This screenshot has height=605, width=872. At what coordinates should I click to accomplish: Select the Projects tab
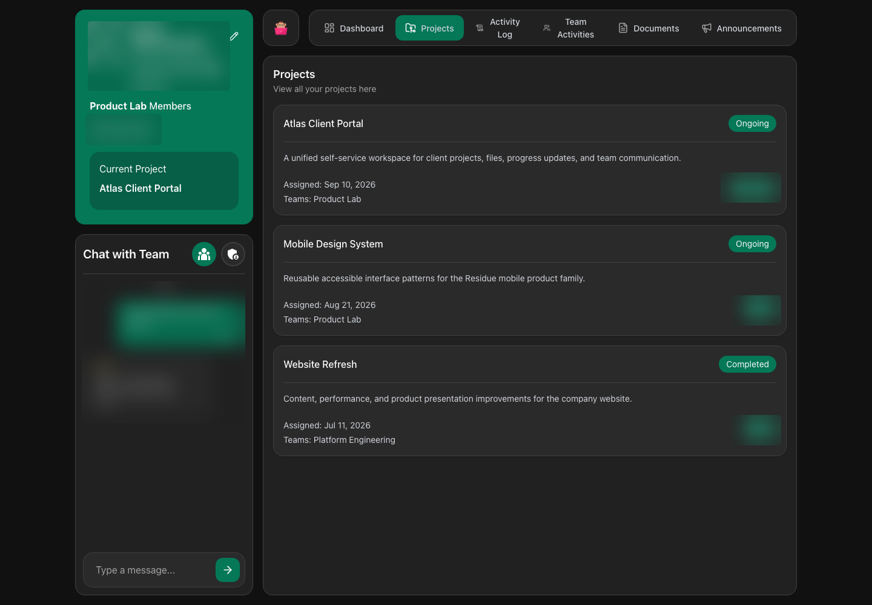pyautogui.click(x=429, y=28)
